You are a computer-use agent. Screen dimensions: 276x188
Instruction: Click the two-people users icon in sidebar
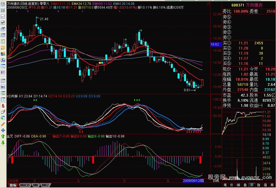[x=3, y=54]
